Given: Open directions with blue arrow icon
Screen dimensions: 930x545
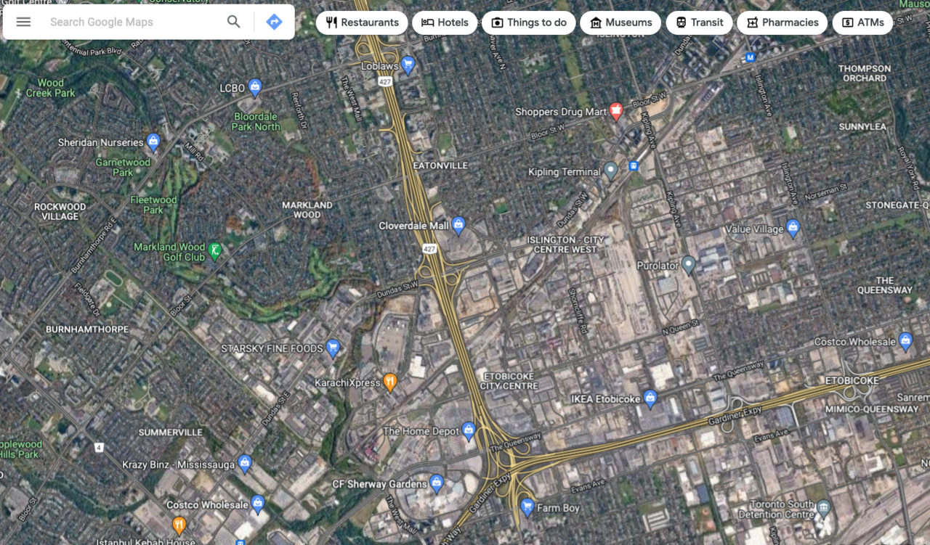Looking at the screenshot, I should (274, 22).
